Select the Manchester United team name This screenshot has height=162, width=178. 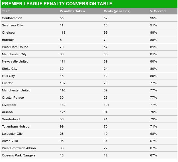pyautogui.click(x=16, y=90)
